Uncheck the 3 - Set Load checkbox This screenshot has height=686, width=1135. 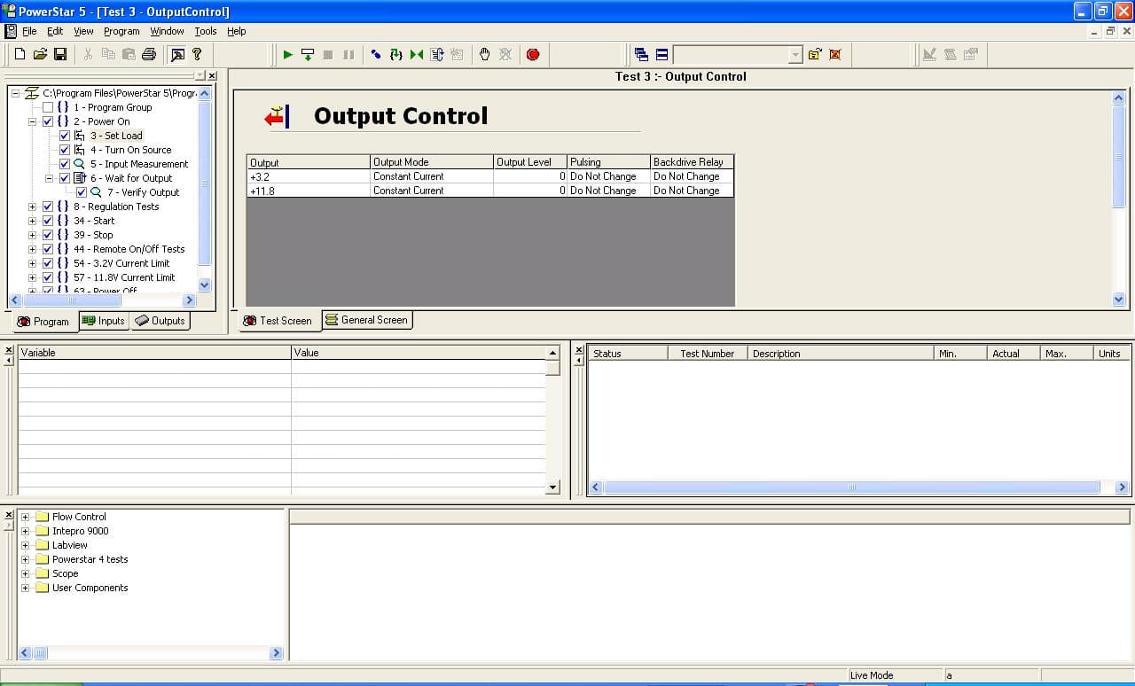(65, 136)
